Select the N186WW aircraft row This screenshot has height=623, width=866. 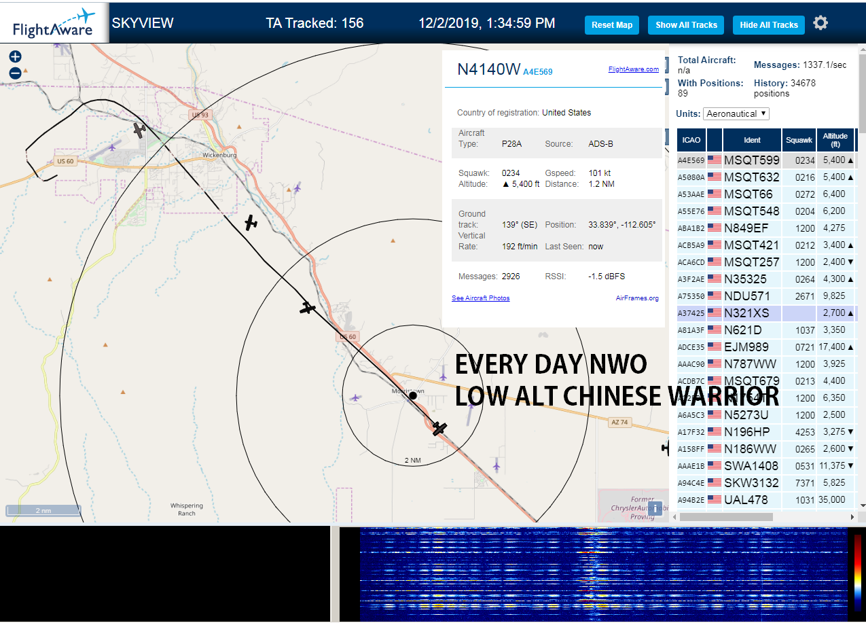coord(766,449)
